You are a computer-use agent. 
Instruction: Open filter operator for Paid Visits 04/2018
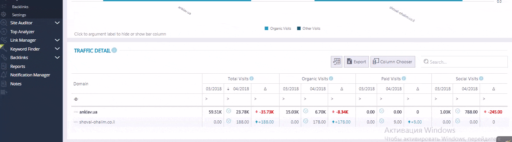tap(381, 99)
